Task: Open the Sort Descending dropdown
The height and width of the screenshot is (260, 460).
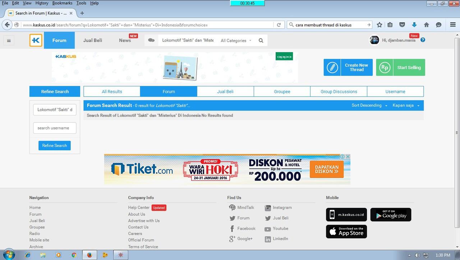Action: click(x=369, y=105)
